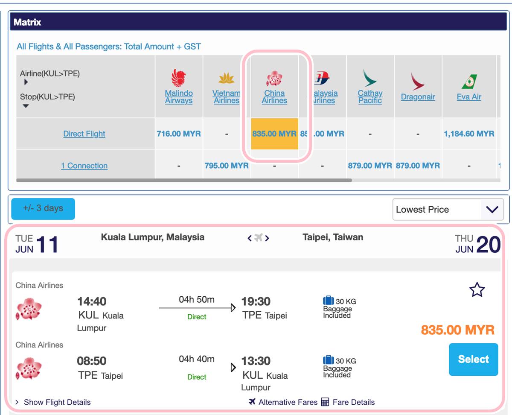Click the China Airlines plum blossom logo in matrix
The height and width of the screenshot is (415, 512).
[x=274, y=79]
